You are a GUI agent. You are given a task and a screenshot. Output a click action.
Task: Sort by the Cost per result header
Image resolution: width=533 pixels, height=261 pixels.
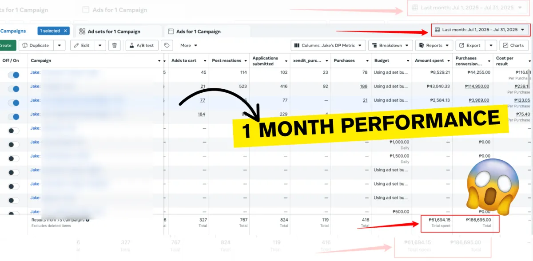505,61
